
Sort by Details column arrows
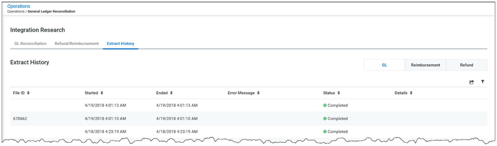(411, 93)
